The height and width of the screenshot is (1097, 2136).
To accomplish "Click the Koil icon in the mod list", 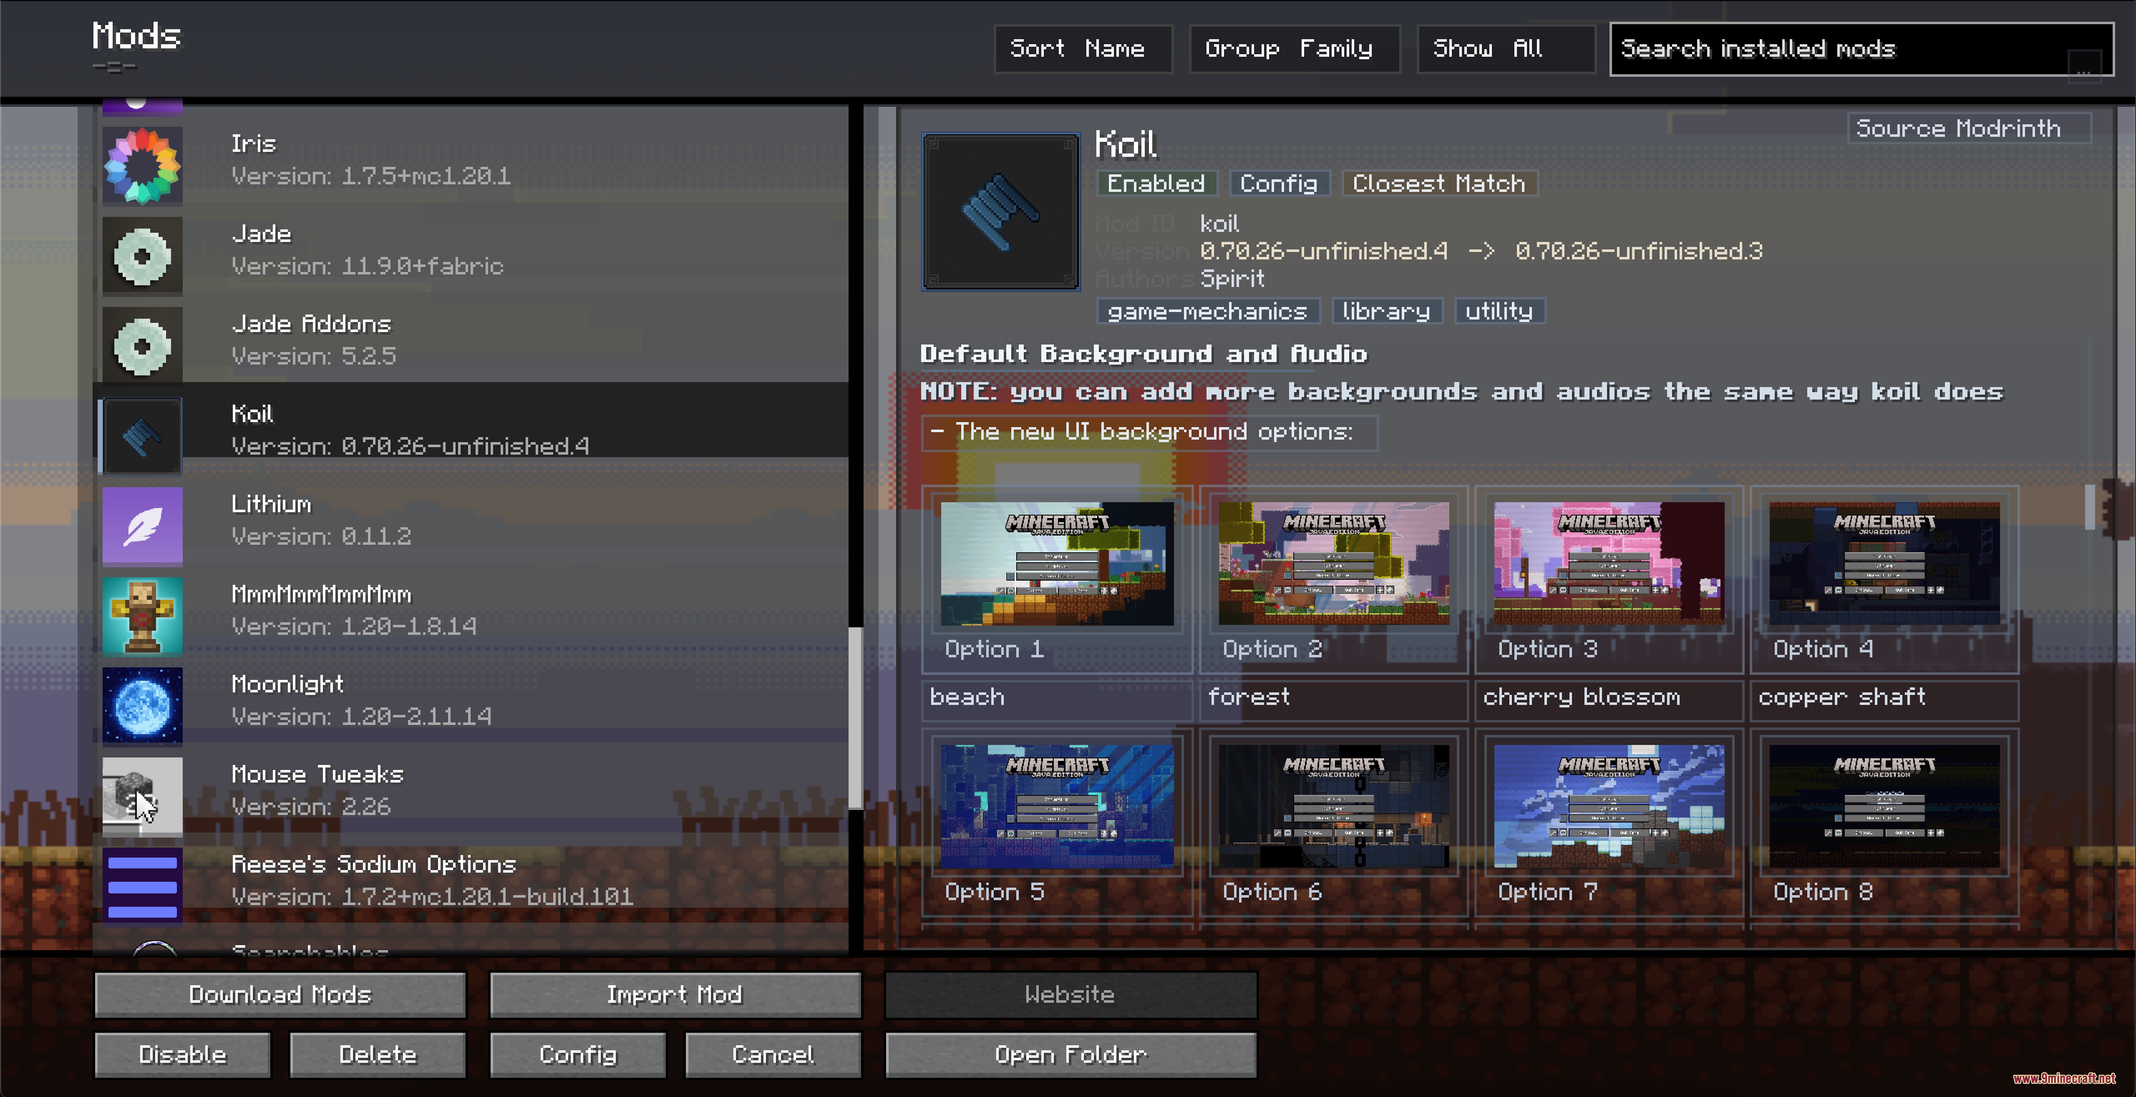I will coord(143,436).
